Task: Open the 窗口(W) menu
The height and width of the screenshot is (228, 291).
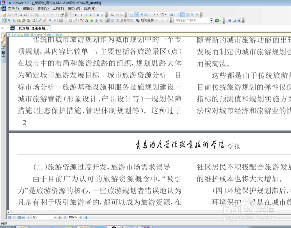Action: tap(74, 8)
